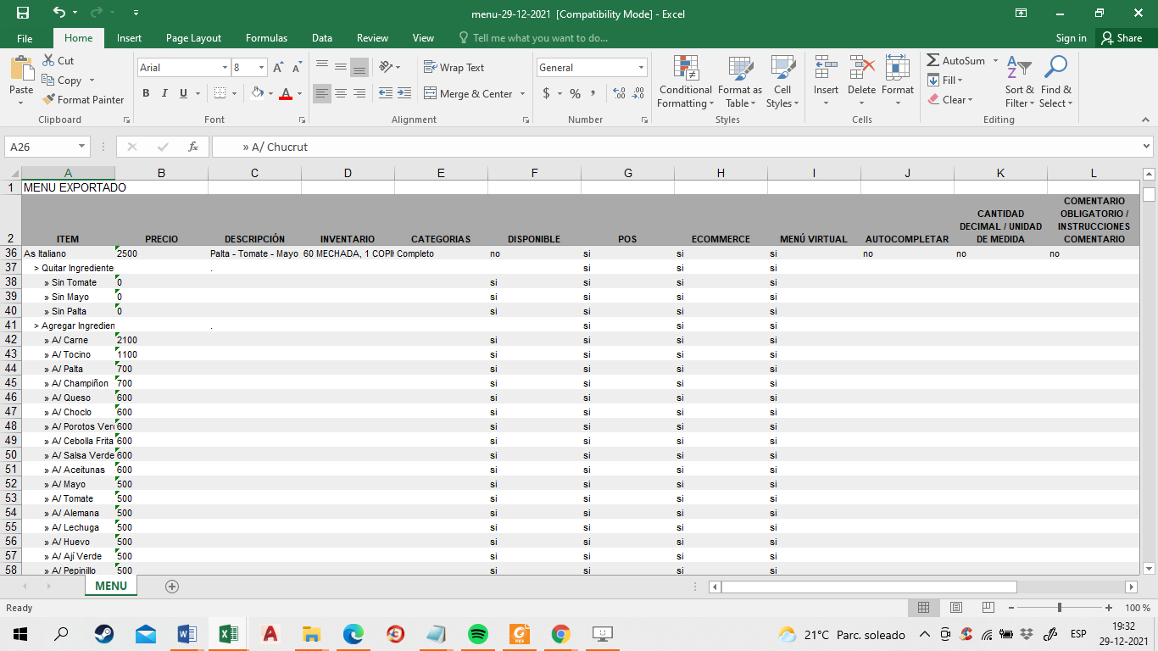
Task: Click the horizontal scrollbar thumb
Action: pyautogui.click(x=869, y=587)
